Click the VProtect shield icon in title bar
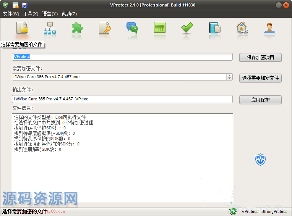292x216 pixels. pyautogui.click(x=5, y=5)
